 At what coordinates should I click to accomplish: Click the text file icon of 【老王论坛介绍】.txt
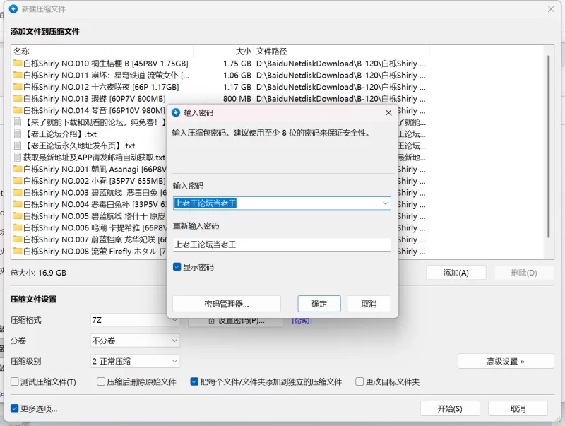pos(18,134)
